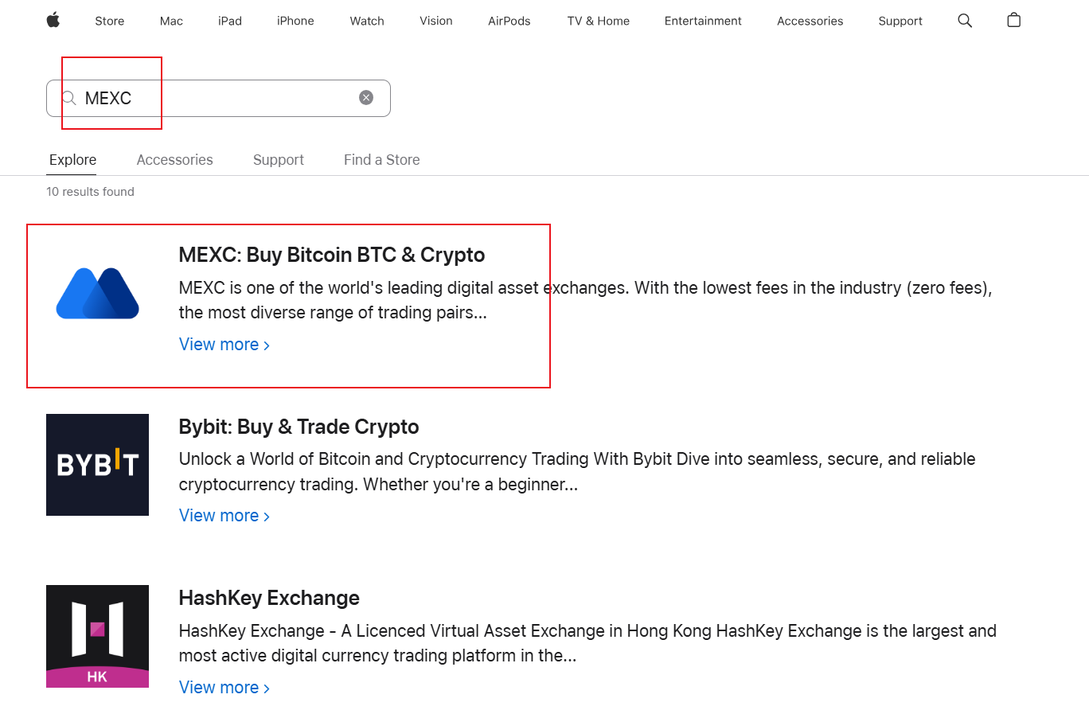Click the MEXC app logo thumbnail

coord(98,294)
